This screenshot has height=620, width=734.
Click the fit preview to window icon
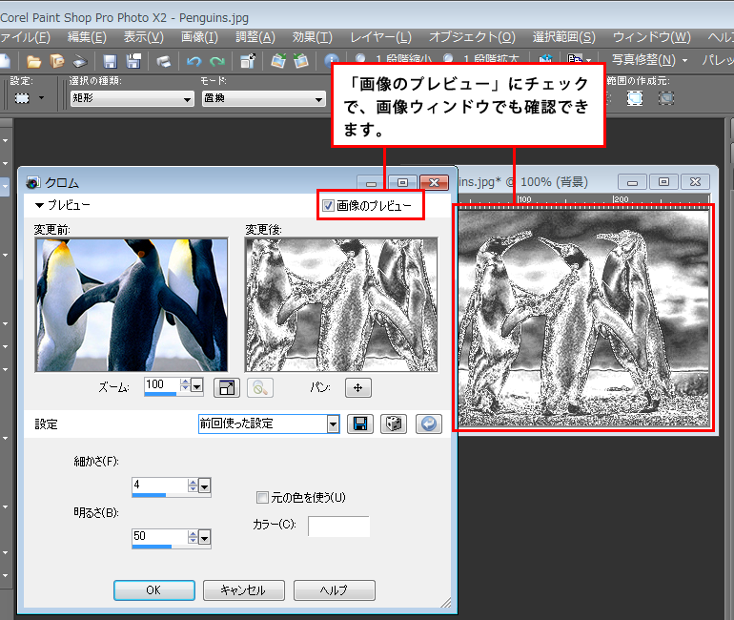[x=227, y=387]
